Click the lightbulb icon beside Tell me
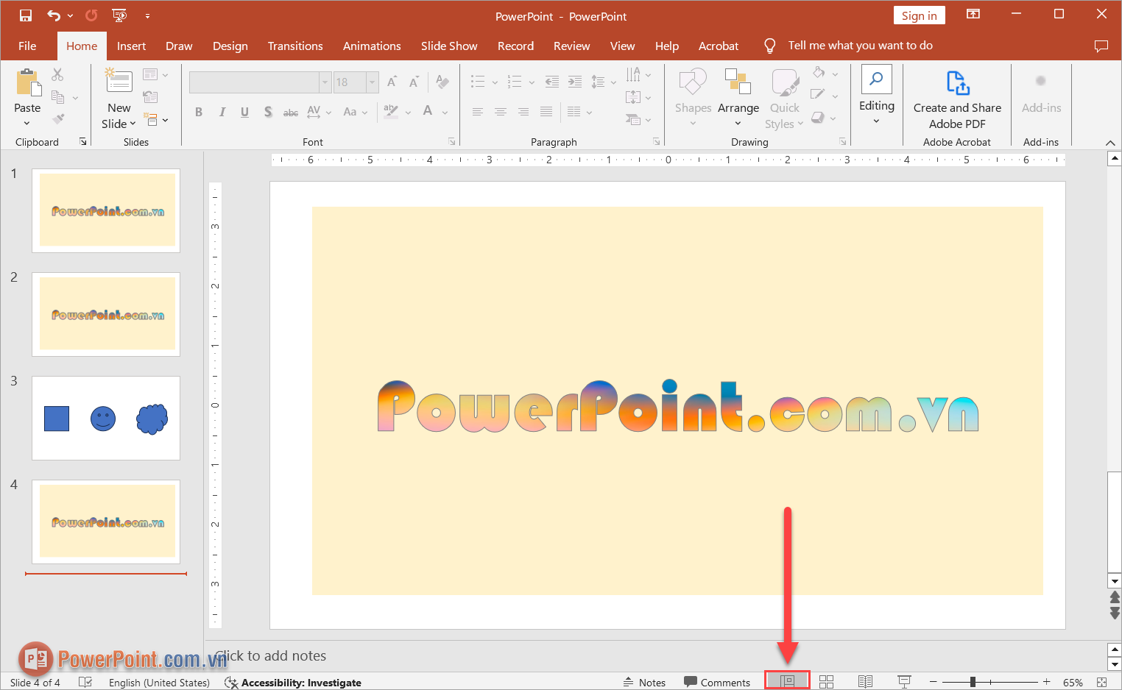Screen dimensions: 1122x690 coord(770,46)
